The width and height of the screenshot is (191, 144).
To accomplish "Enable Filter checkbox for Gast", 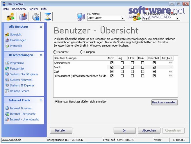I will click(x=132, y=72).
